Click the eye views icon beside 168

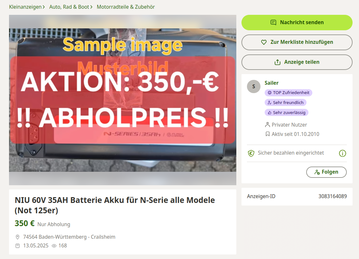click(x=54, y=246)
